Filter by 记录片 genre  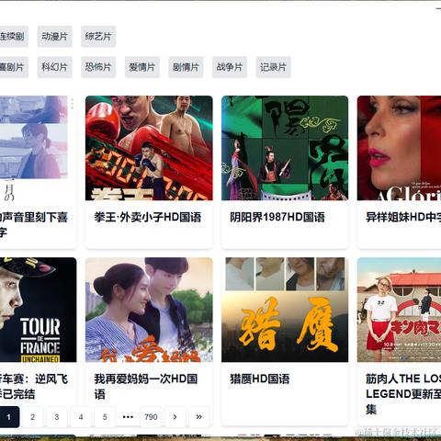(273, 67)
